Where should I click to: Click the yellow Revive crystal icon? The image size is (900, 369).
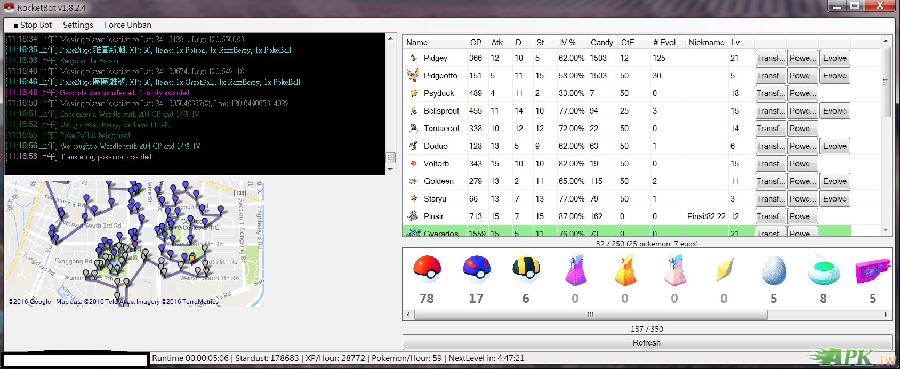(724, 270)
